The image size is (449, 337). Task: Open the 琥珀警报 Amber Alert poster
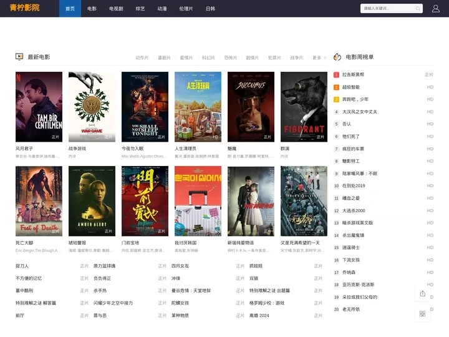tap(92, 201)
